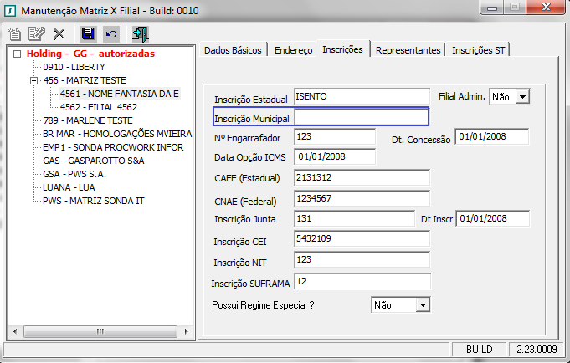Click the empty Inscrição Municipal field

pos(362,117)
